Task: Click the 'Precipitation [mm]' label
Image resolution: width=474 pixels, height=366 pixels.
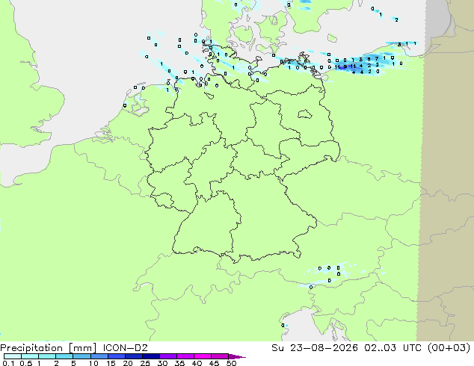Action: click(48, 348)
